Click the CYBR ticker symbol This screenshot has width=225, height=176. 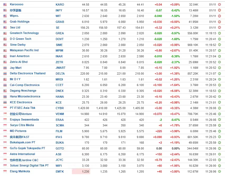click(x=59, y=108)
